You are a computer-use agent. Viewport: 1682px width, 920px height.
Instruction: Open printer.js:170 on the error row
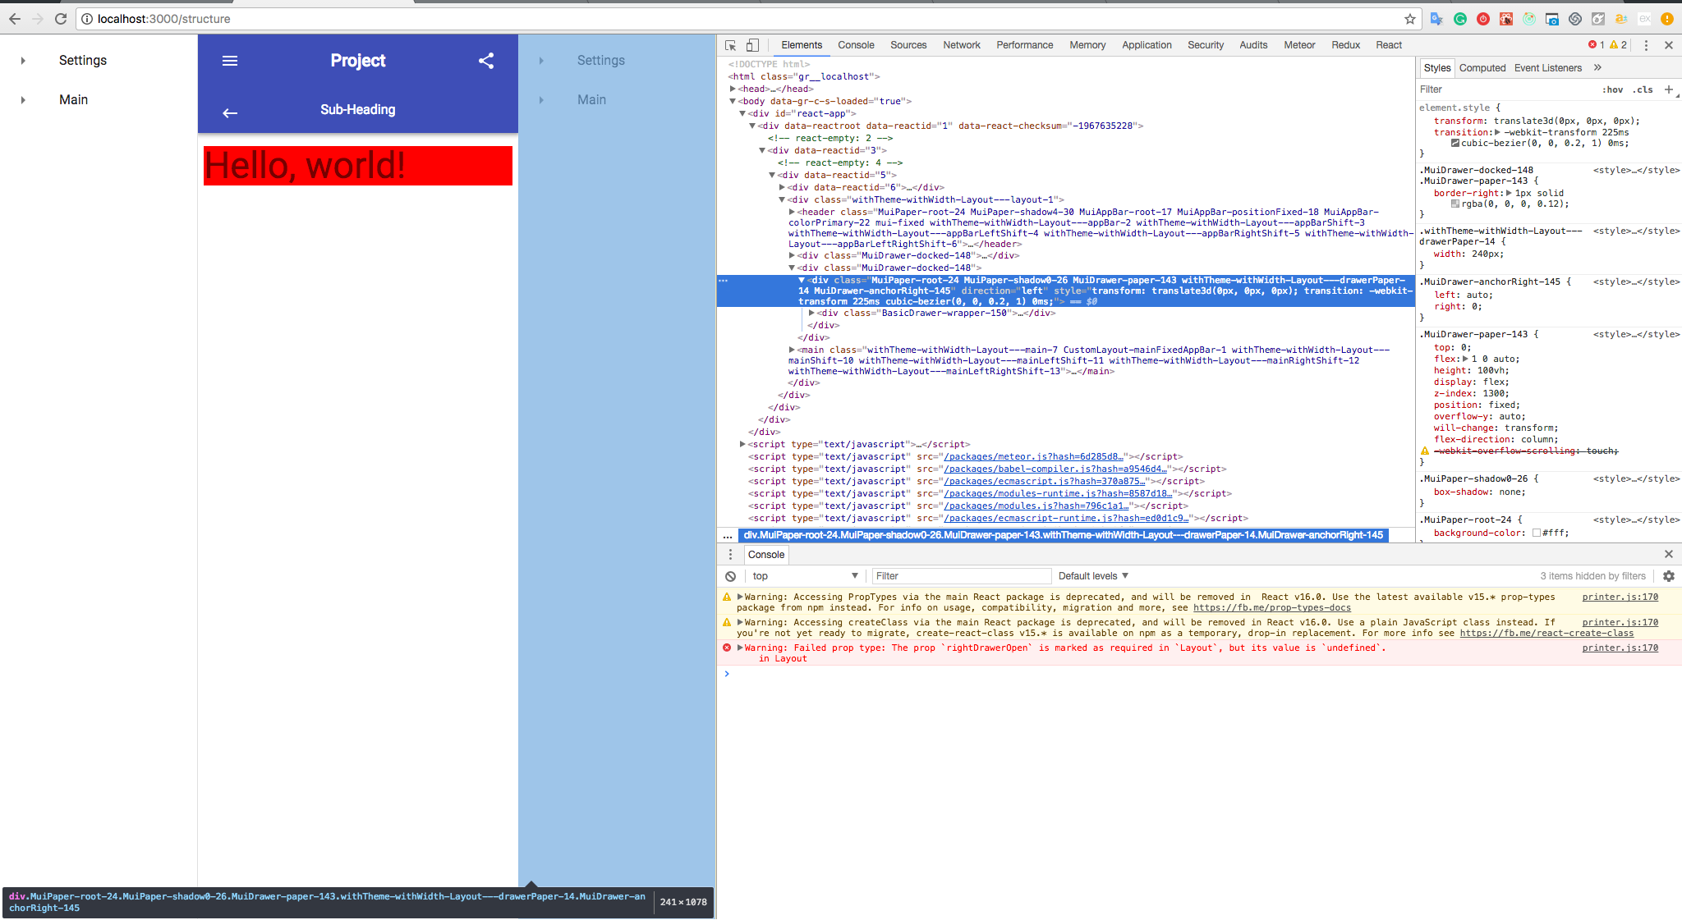click(1620, 648)
